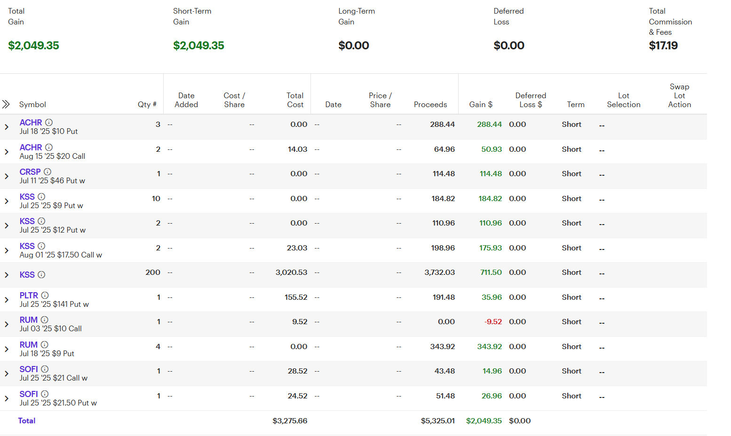The image size is (731, 436).
Task: Click the Total Cost column header
Action: (295, 100)
